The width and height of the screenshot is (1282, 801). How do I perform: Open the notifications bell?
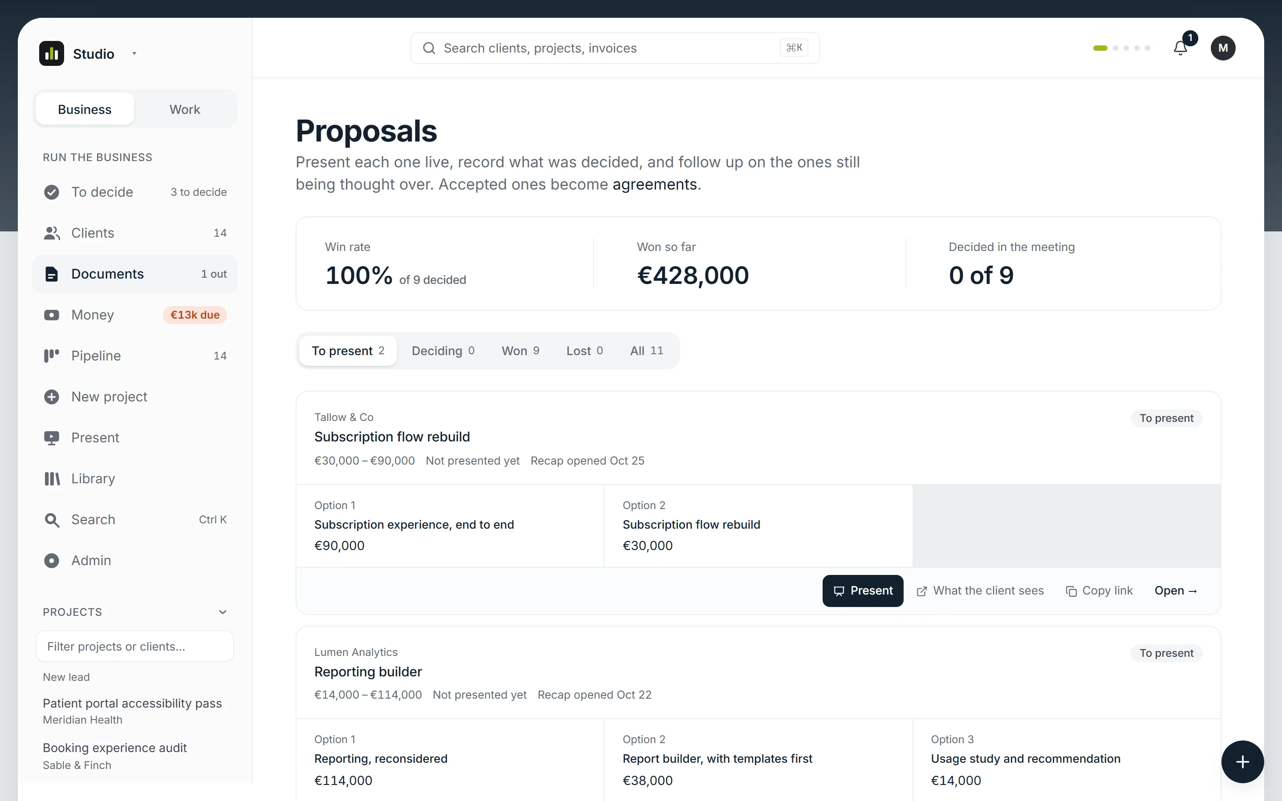pyautogui.click(x=1181, y=48)
